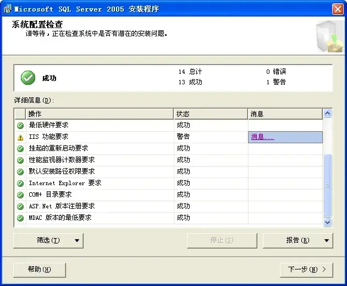Image resolution: width=347 pixels, height=286 pixels.
Task: Click the 详细信息(D): label
Action: click(34, 100)
